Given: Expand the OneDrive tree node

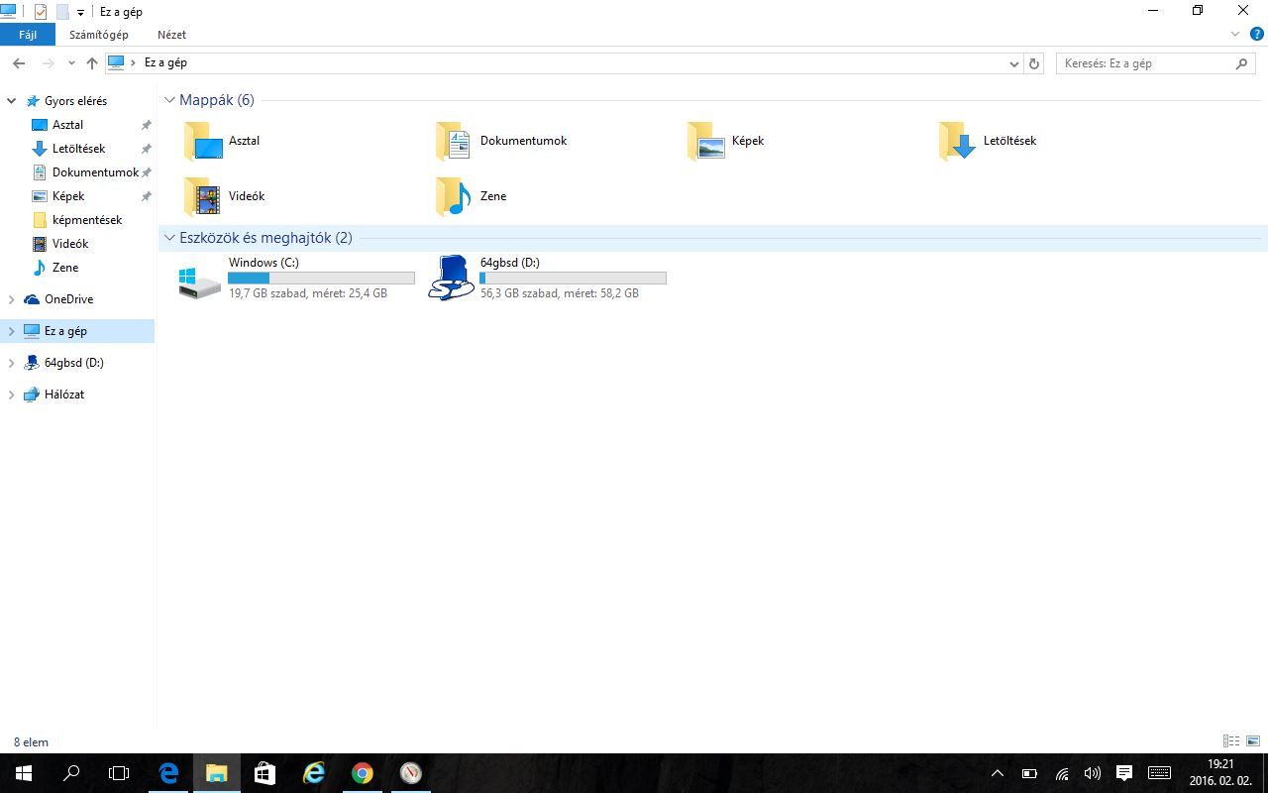Looking at the screenshot, I should [x=12, y=299].
